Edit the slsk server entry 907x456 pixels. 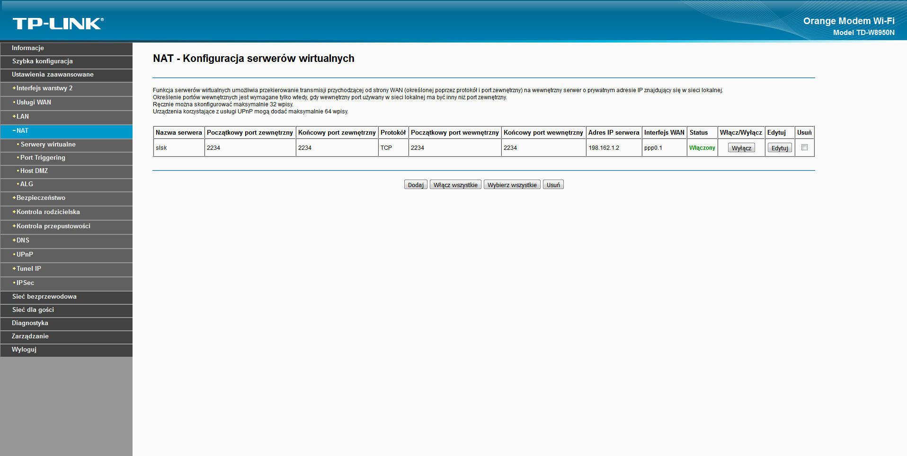pos(780,148)
